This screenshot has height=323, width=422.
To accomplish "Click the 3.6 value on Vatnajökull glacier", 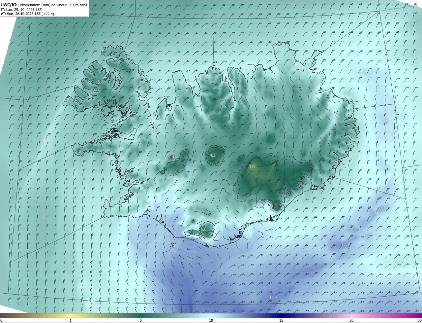I will tap(252, 167).
